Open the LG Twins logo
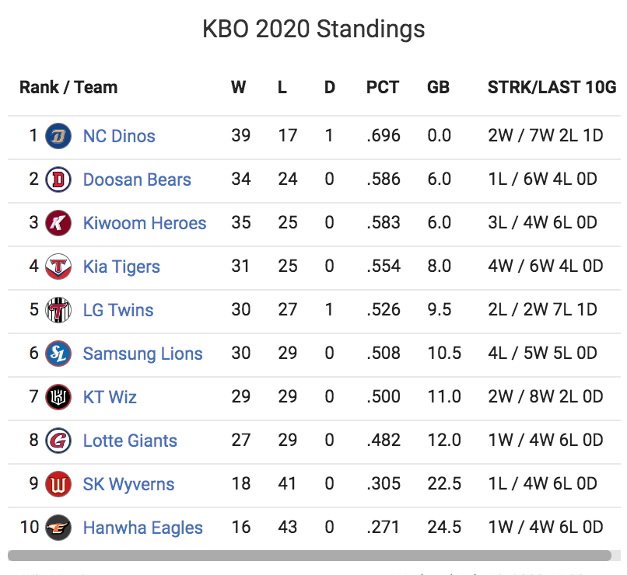 point(58,310)
